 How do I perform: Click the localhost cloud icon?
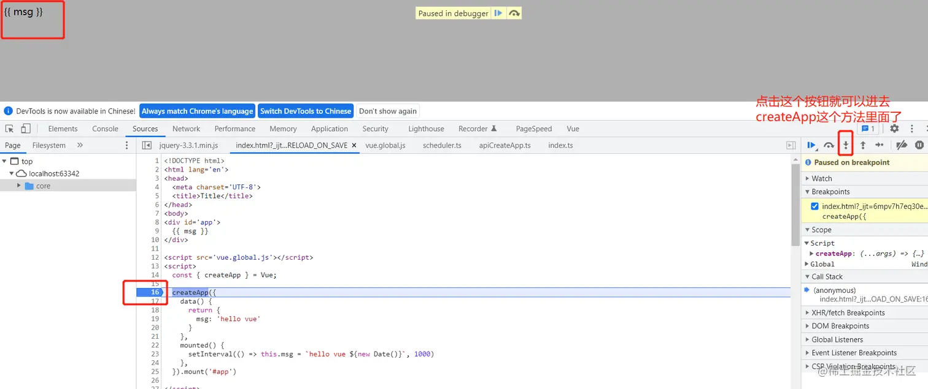21,173
